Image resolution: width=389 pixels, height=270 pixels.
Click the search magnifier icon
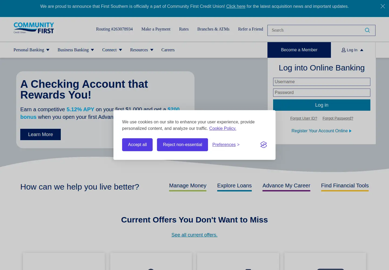point(367,30)
